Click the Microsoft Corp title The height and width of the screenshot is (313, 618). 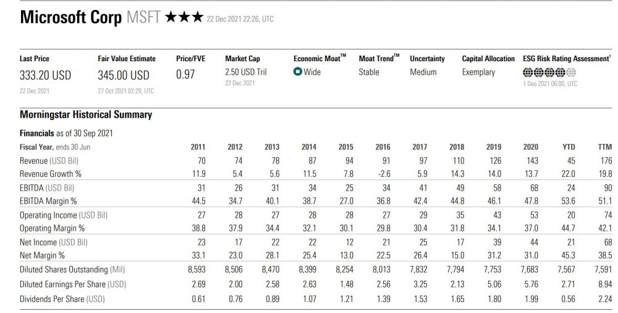tap(70, 17)
